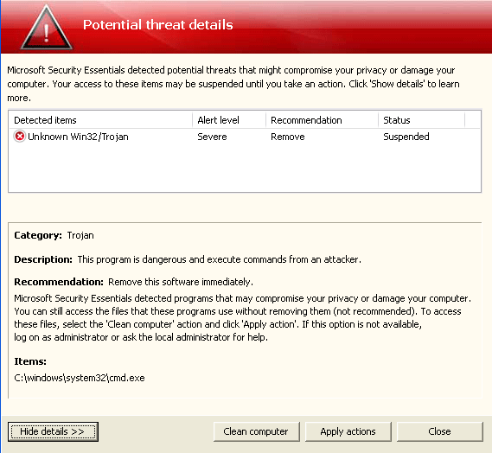Click the Category: Trojan text
The width and height of the screenshot is (492, 453).
pos(54,235)
